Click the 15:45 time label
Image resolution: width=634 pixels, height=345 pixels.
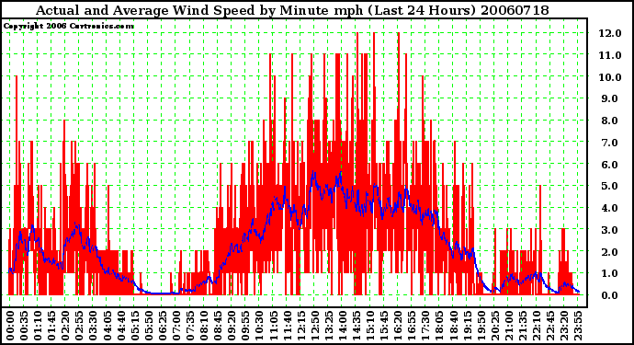pos(384,326)
